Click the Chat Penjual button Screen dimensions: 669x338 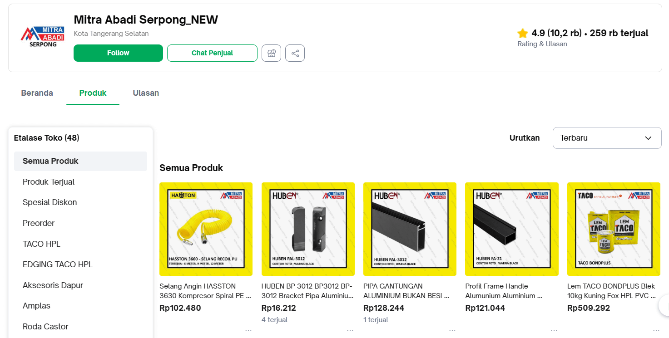212,53
